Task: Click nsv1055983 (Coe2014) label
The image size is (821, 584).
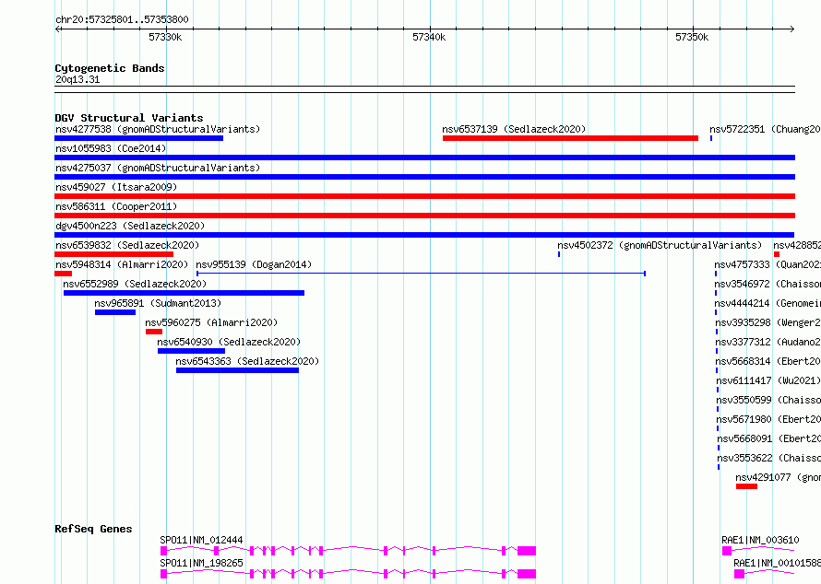Action: pyautogui.click(x=111, y=148)
